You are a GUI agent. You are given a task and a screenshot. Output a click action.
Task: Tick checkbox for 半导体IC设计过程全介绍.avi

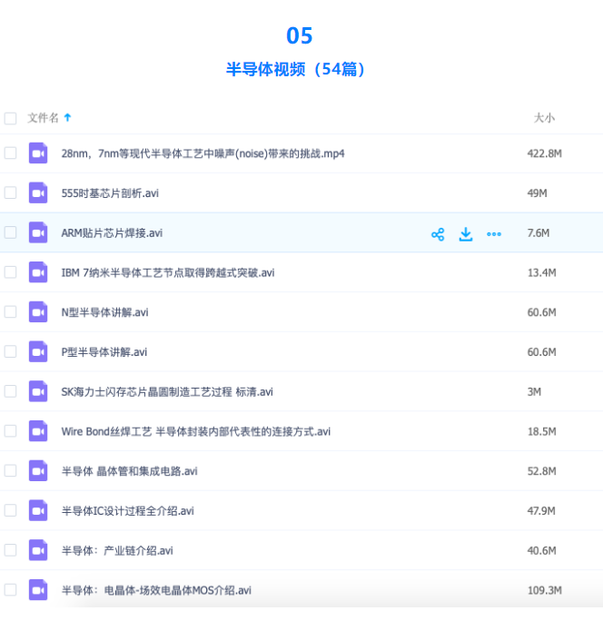(x=11, y=511)
